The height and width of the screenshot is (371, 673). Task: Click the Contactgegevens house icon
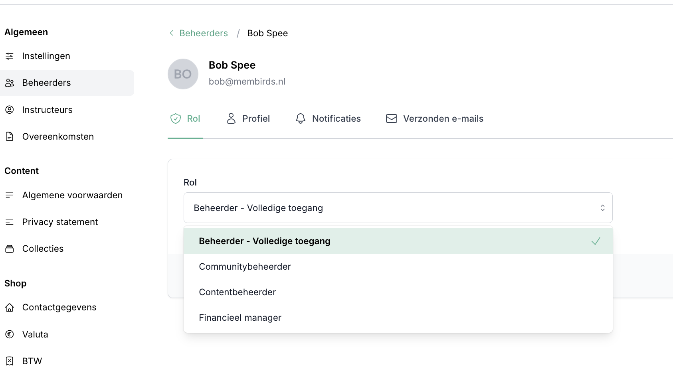tap(10, 308)
